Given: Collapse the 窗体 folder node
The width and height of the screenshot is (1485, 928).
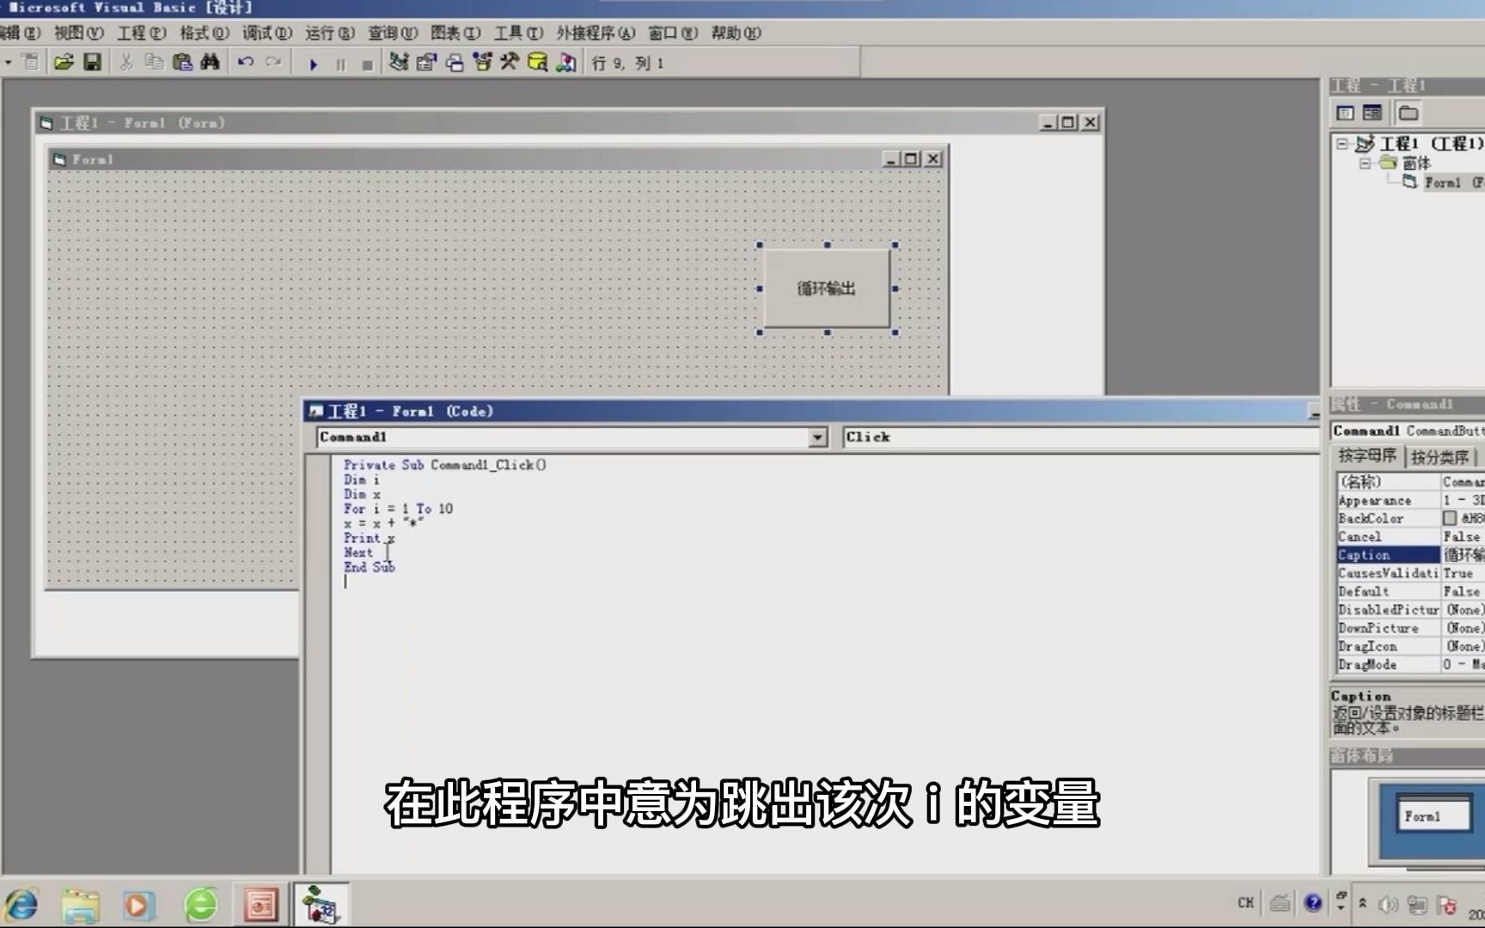Looking at the screenshot, I should 1364,162.
